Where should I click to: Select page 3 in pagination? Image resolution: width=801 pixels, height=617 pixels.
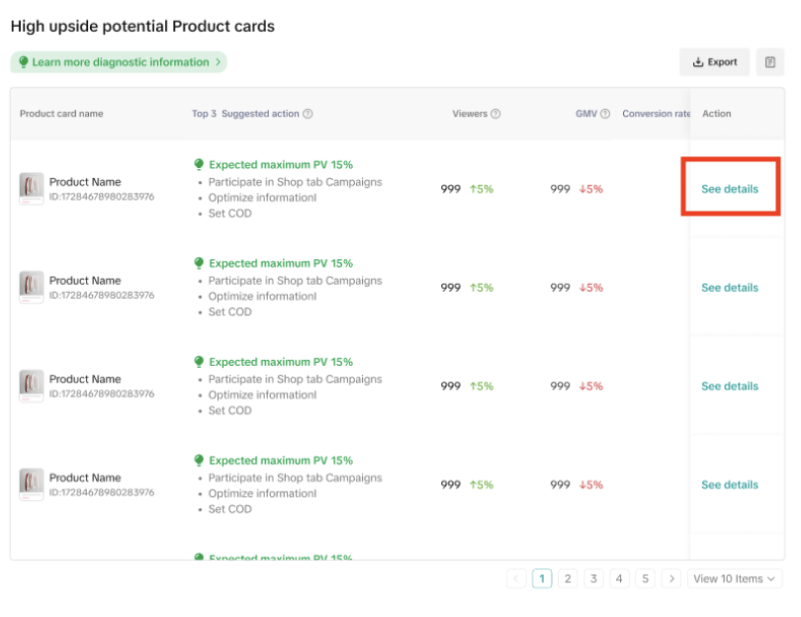point(593,578)
